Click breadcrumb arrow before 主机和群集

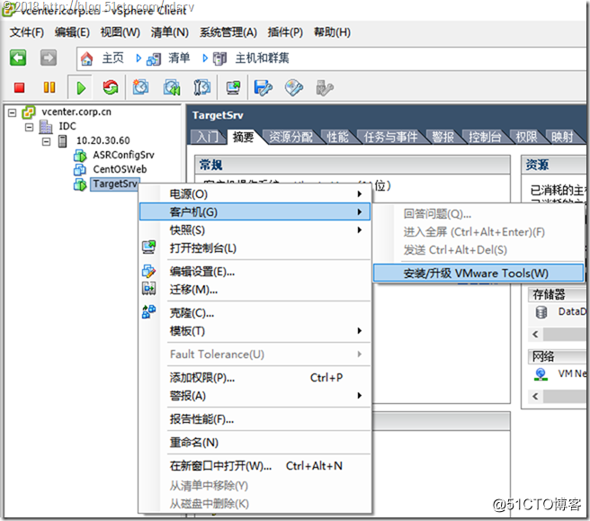click(205, 58)
